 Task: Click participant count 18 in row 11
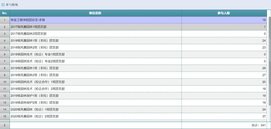264,89
